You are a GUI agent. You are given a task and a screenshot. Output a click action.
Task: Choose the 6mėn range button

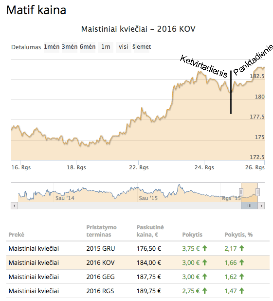tap(88, 47)
